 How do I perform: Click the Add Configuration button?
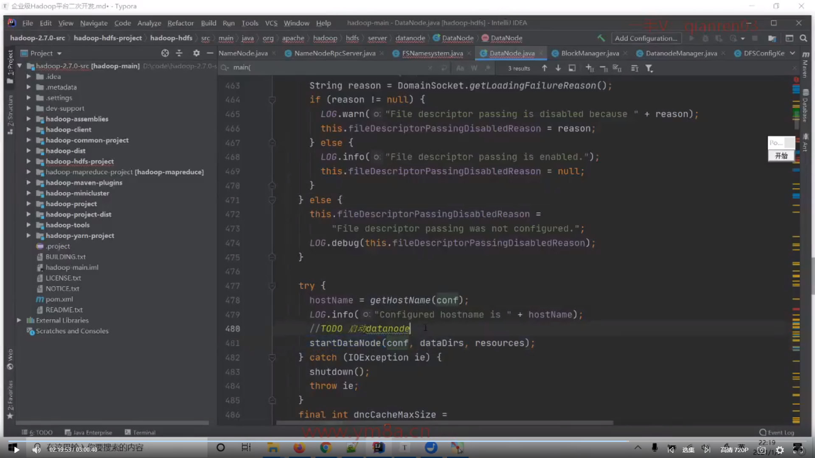[646, 38]
